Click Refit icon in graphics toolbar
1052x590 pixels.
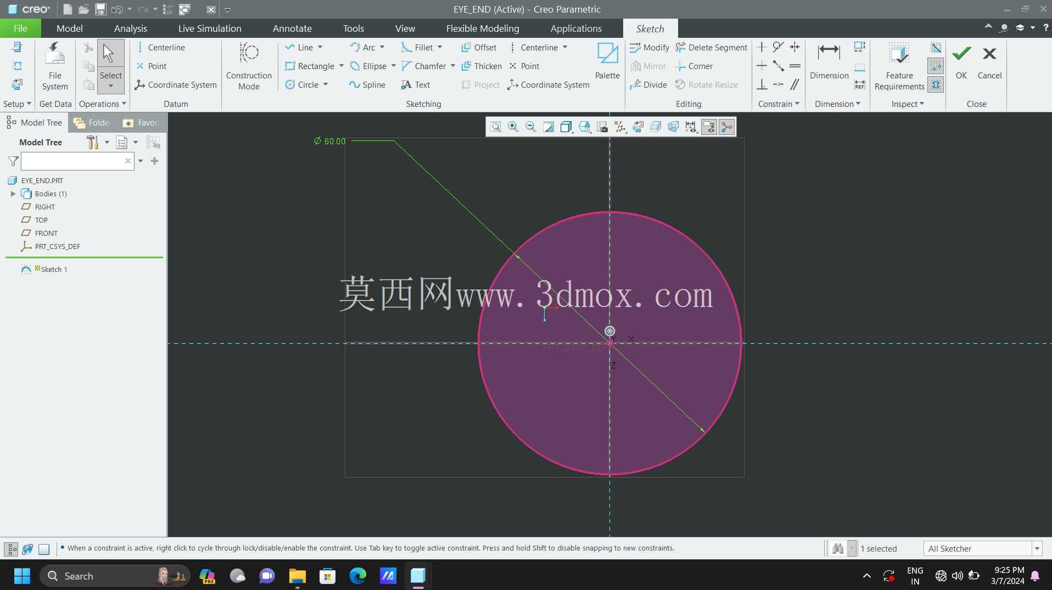[496, 127]
